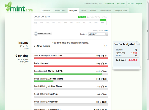Click the $0 of $350 amount

pyautogui.click(x=101, y=102)
